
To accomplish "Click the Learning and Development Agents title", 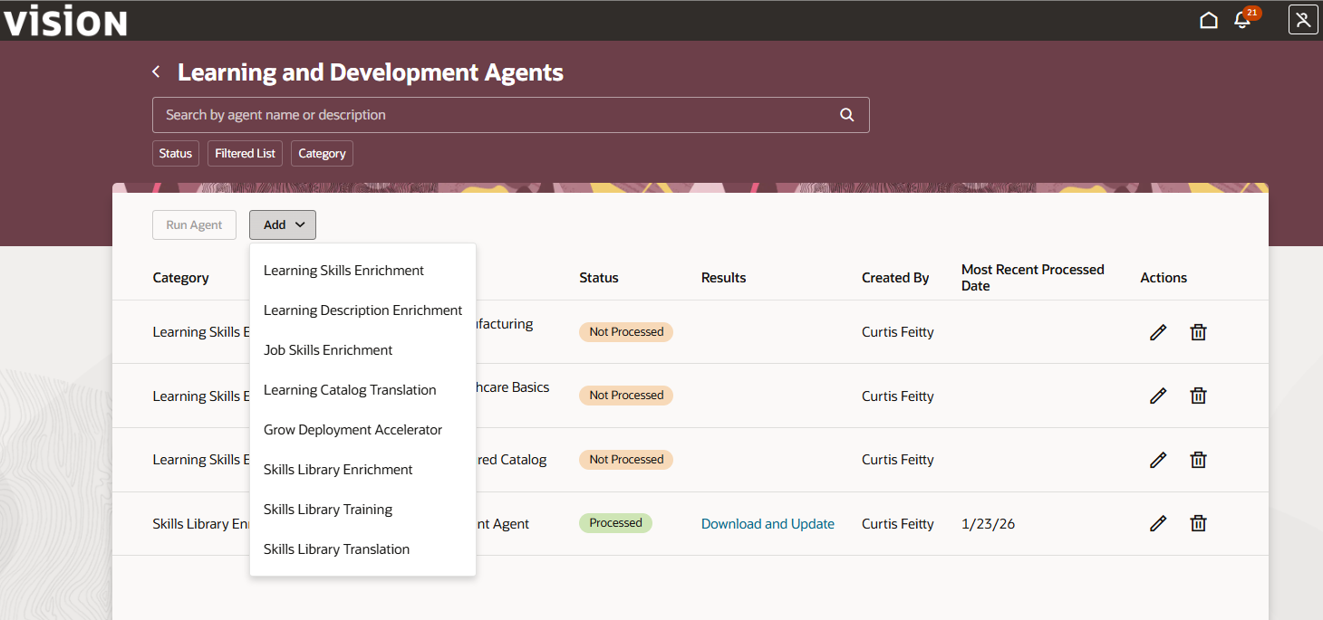I will 371,72.
